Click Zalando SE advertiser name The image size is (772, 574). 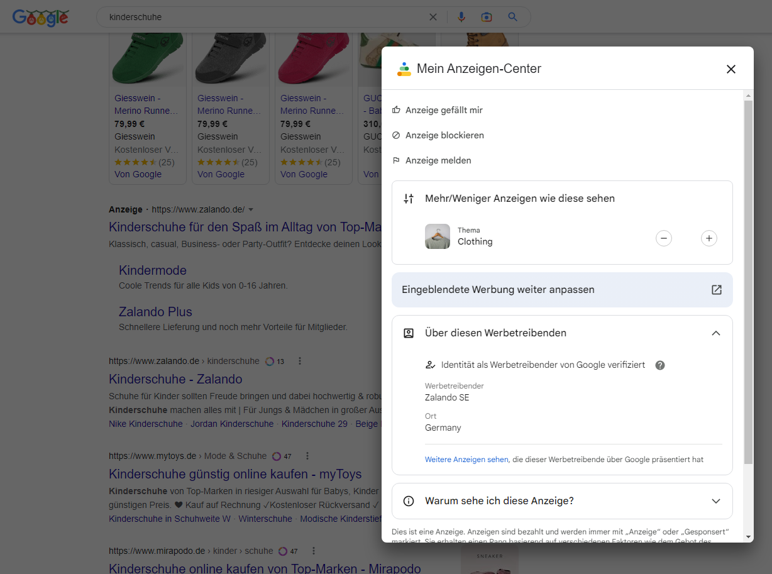(x=447, y=397)
